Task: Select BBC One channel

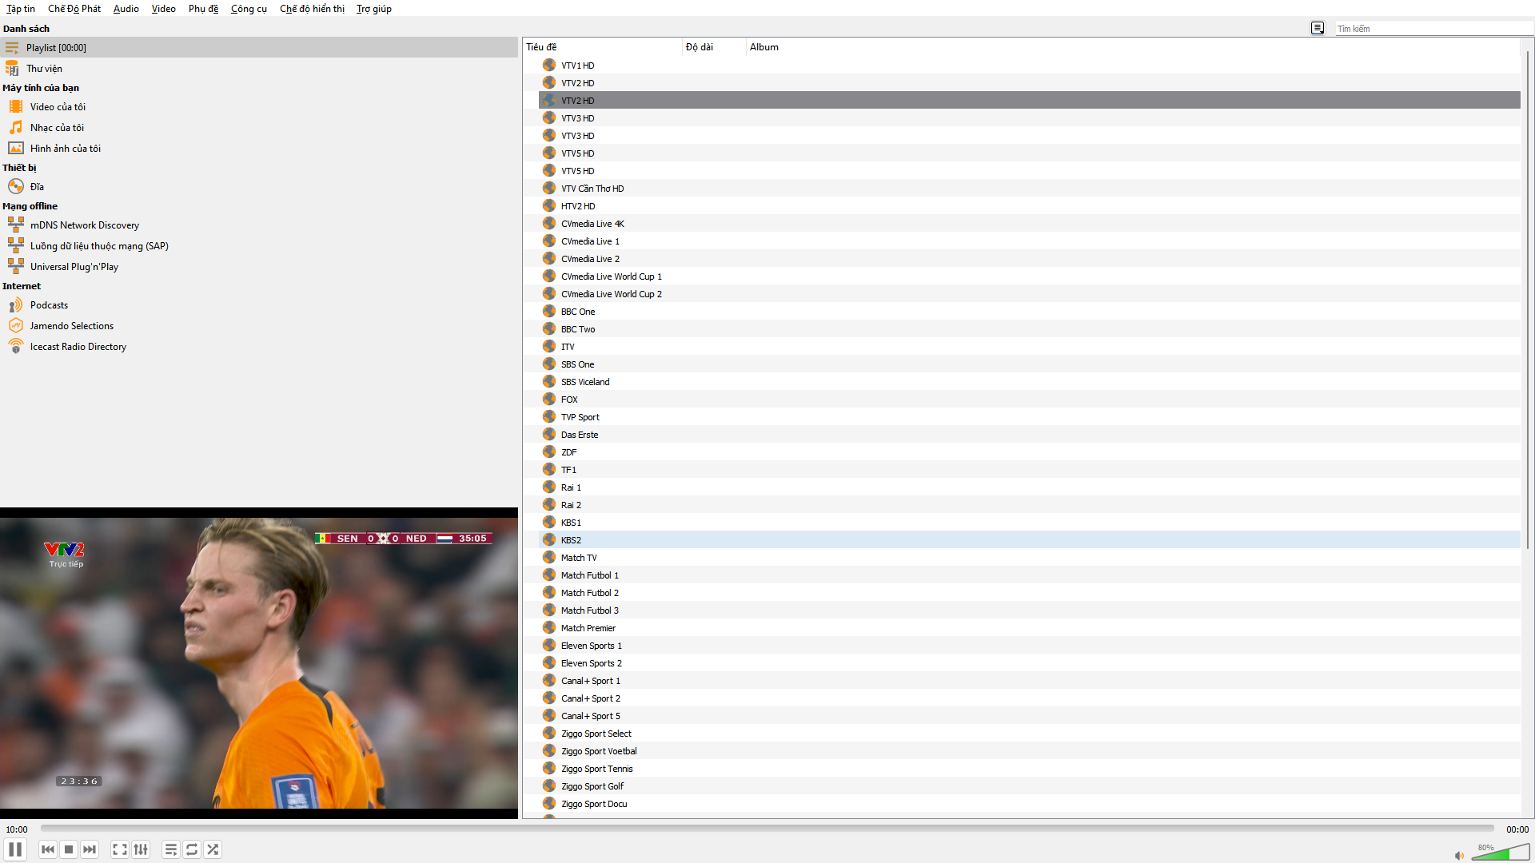Action: pos(1030,312)
